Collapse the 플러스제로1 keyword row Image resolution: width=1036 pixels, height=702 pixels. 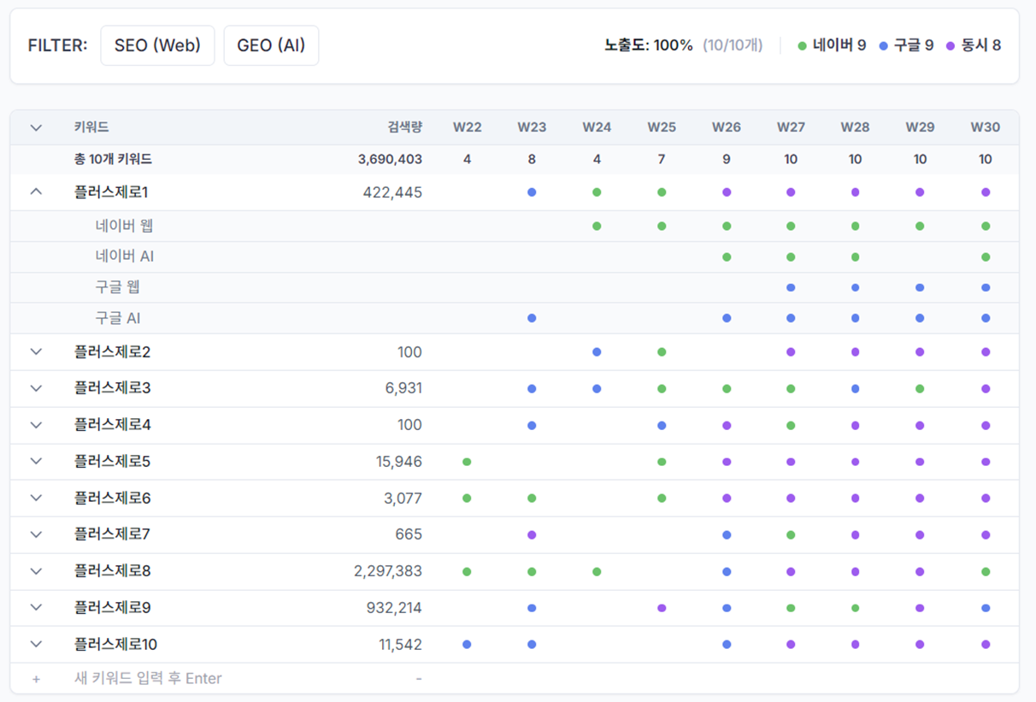tap(36, 192)
